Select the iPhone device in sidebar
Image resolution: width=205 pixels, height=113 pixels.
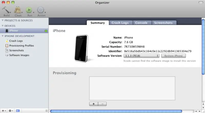click(14, 31)
